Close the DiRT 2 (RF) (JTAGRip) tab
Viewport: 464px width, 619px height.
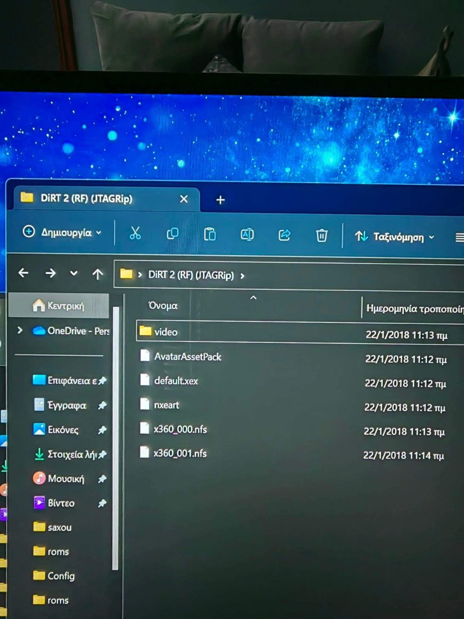point(184,199)
